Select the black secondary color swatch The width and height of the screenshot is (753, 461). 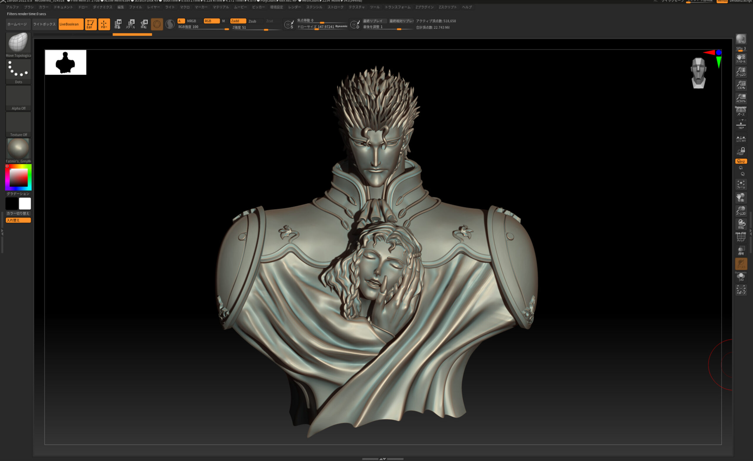12,203
